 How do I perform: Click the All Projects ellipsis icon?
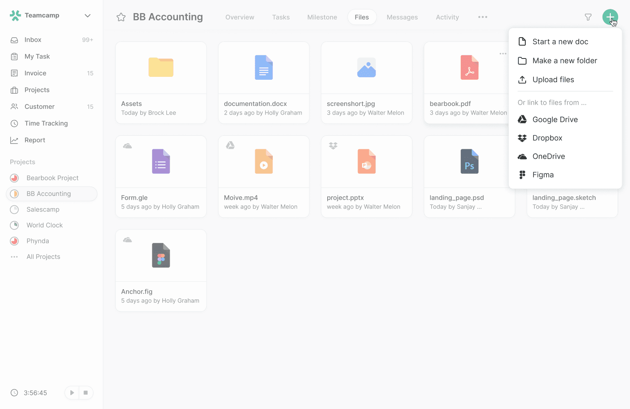click(14, 257)
